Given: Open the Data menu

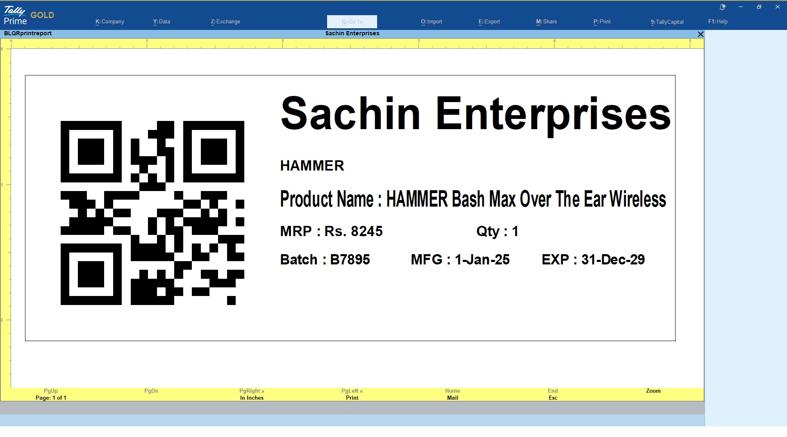Looking at the screenshot, I should (161, 22).
